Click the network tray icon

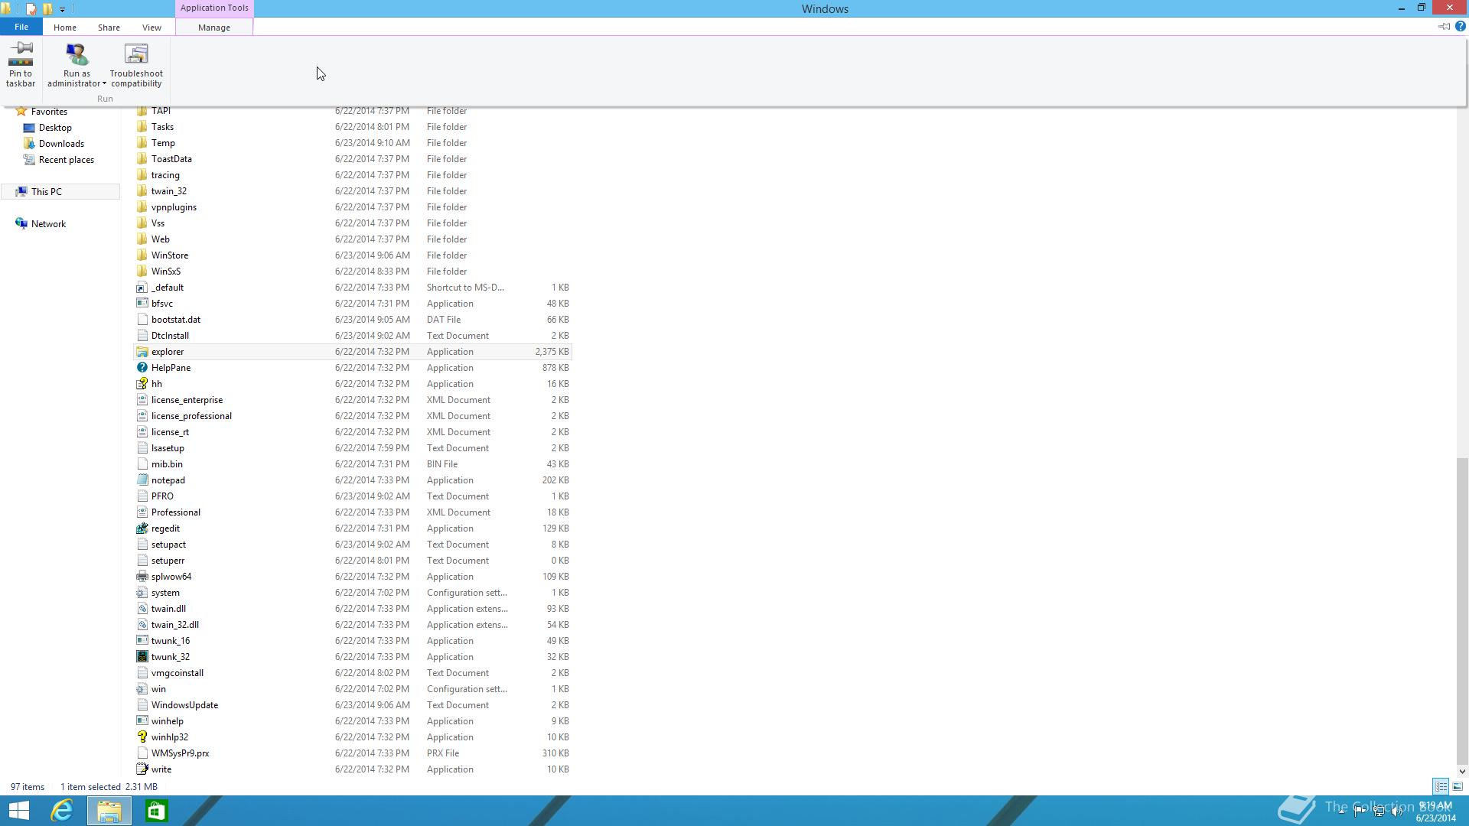pos(1379,811)
